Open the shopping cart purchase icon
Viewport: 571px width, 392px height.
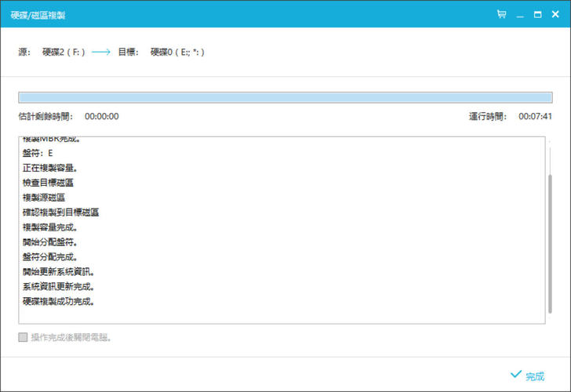coord(501,14)
